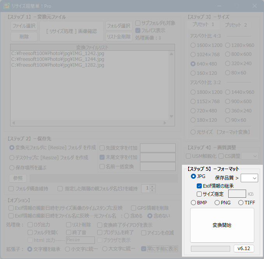This screenshot has width=264, height=259.
Task: Click the v6.12 version button
Action: pyautogui.click(x=244, y=248)
